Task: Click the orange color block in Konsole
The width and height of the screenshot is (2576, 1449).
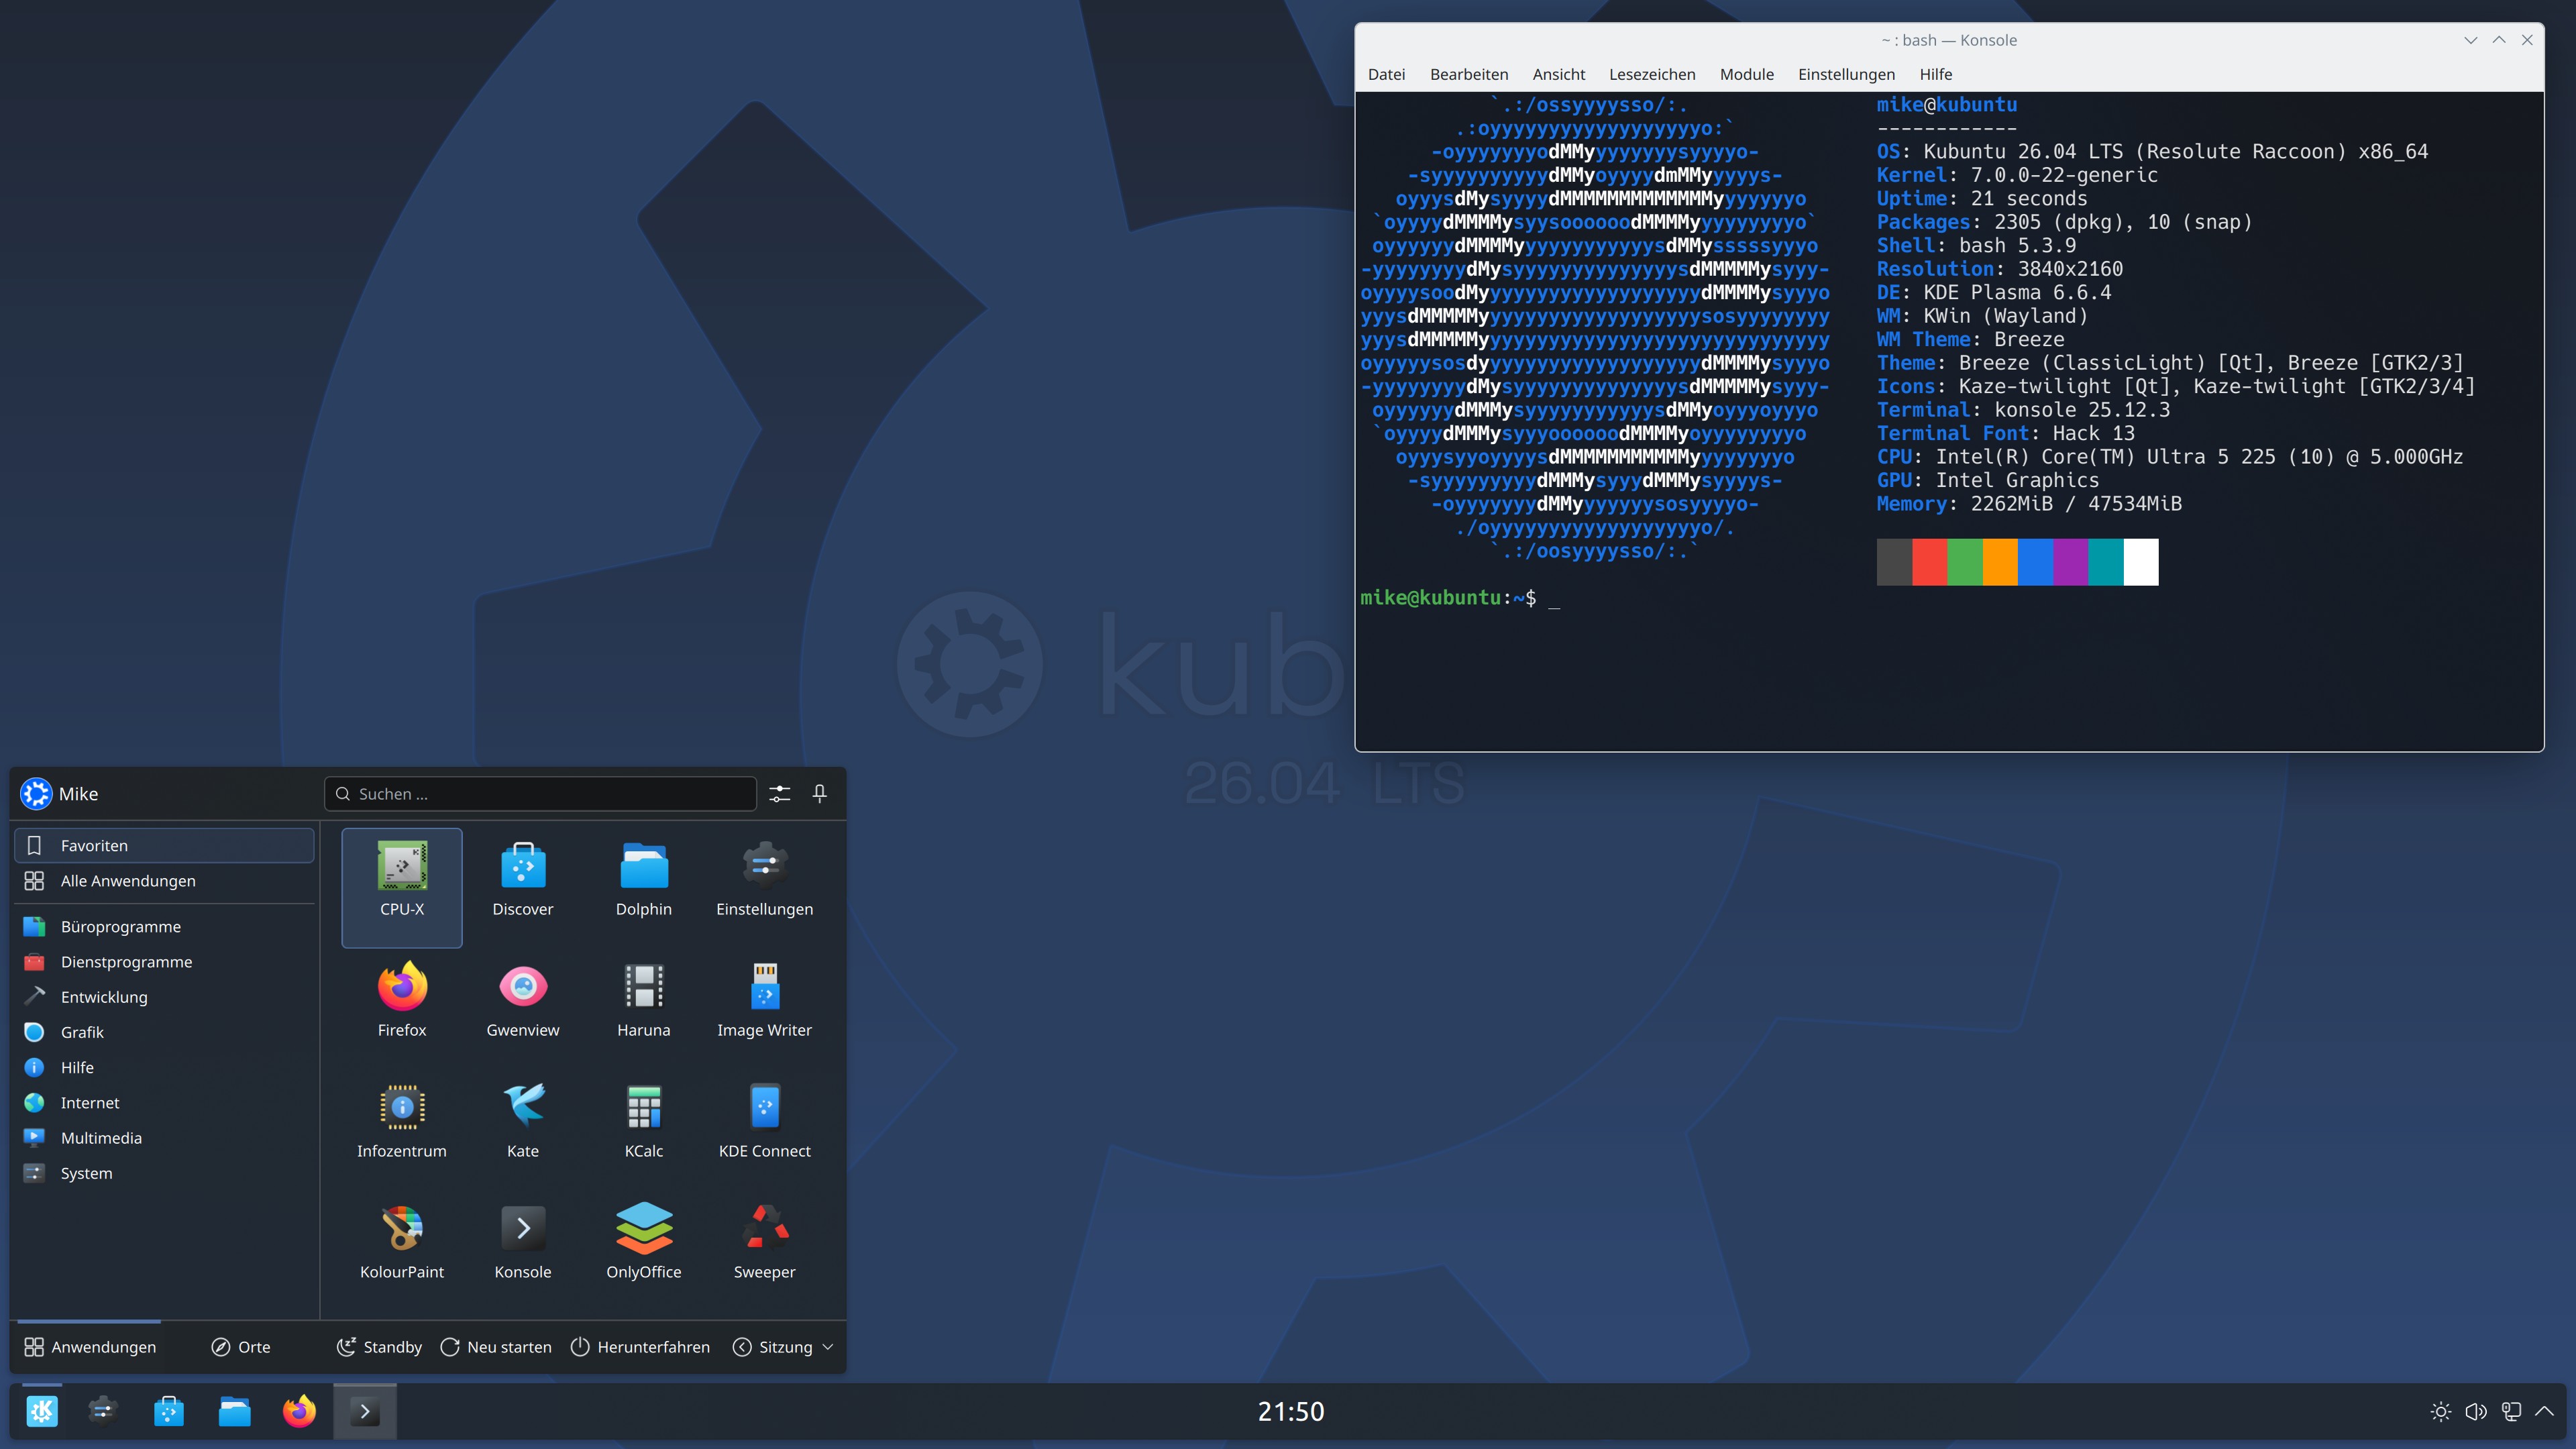Action: 2000,562
